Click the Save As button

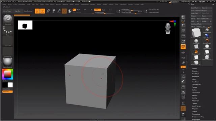(x=207, y=8)
